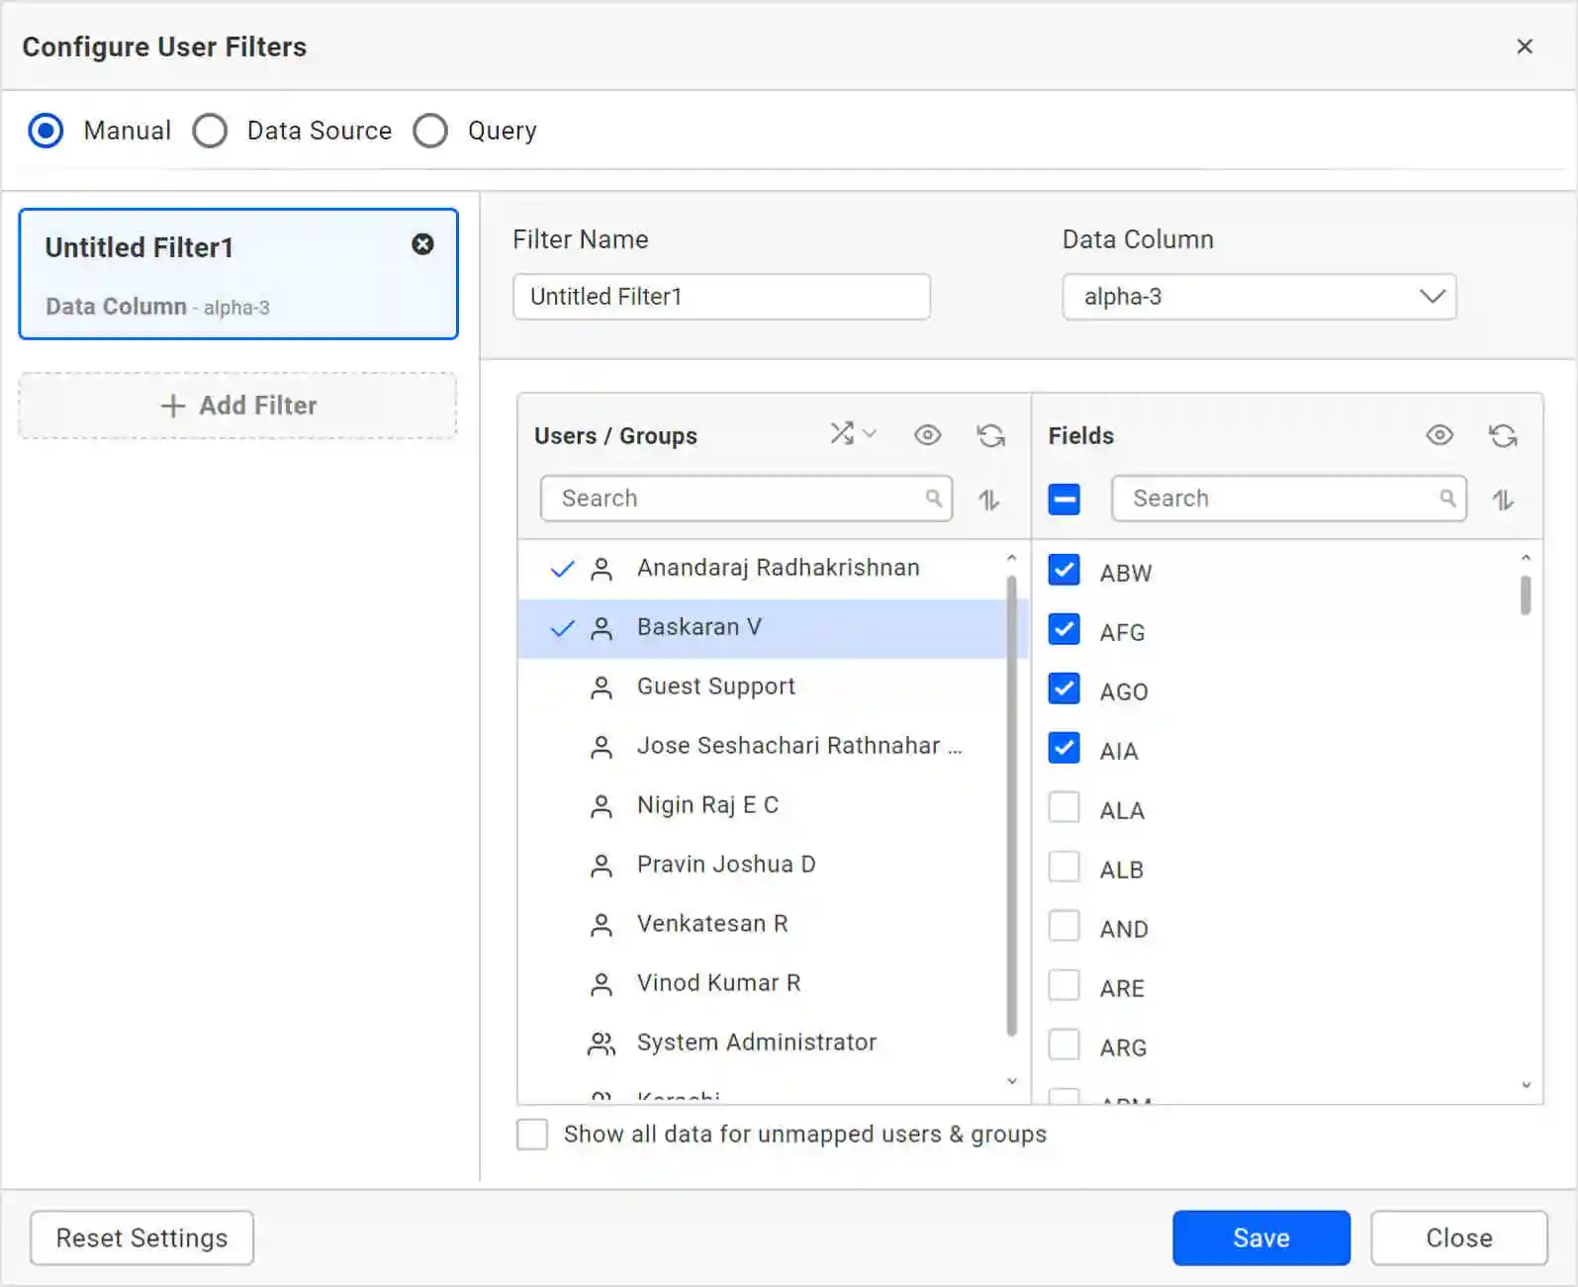
Task: Click the search magnifier in Fields search box
Action: click(1446, 499)
